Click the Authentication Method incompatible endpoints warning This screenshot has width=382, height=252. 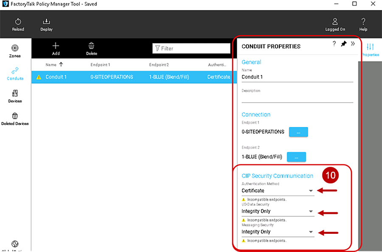click(x=264, y=199)
